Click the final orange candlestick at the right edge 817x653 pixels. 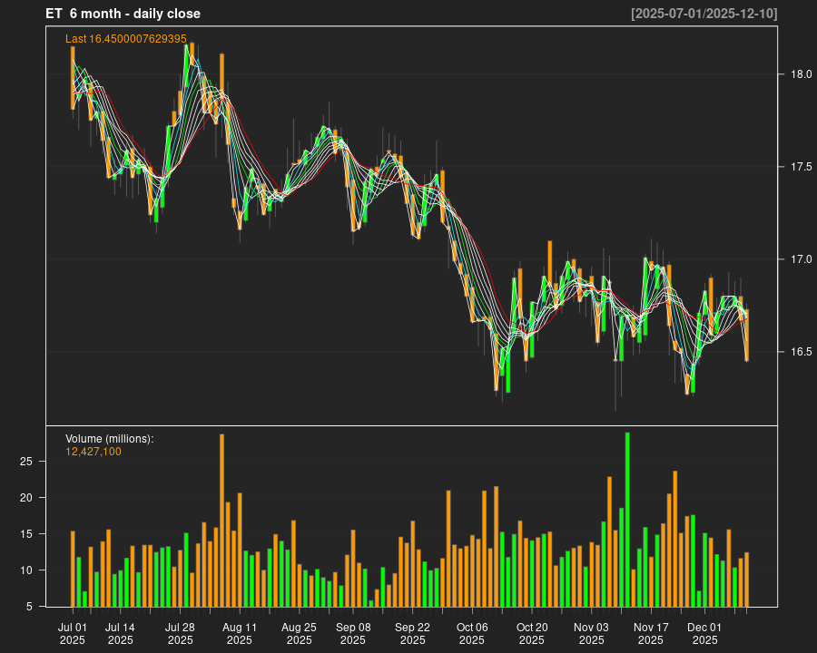747,336
